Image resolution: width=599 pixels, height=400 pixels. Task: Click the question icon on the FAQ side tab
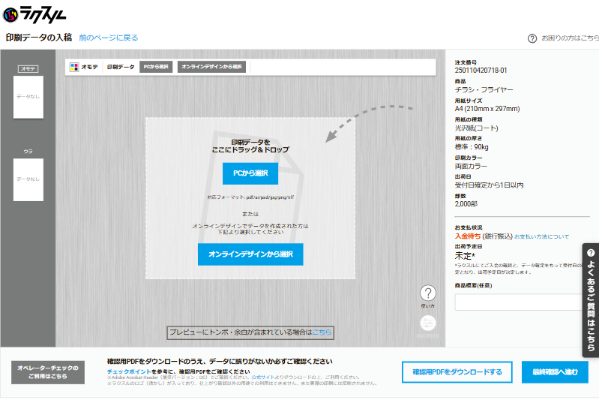591,253
